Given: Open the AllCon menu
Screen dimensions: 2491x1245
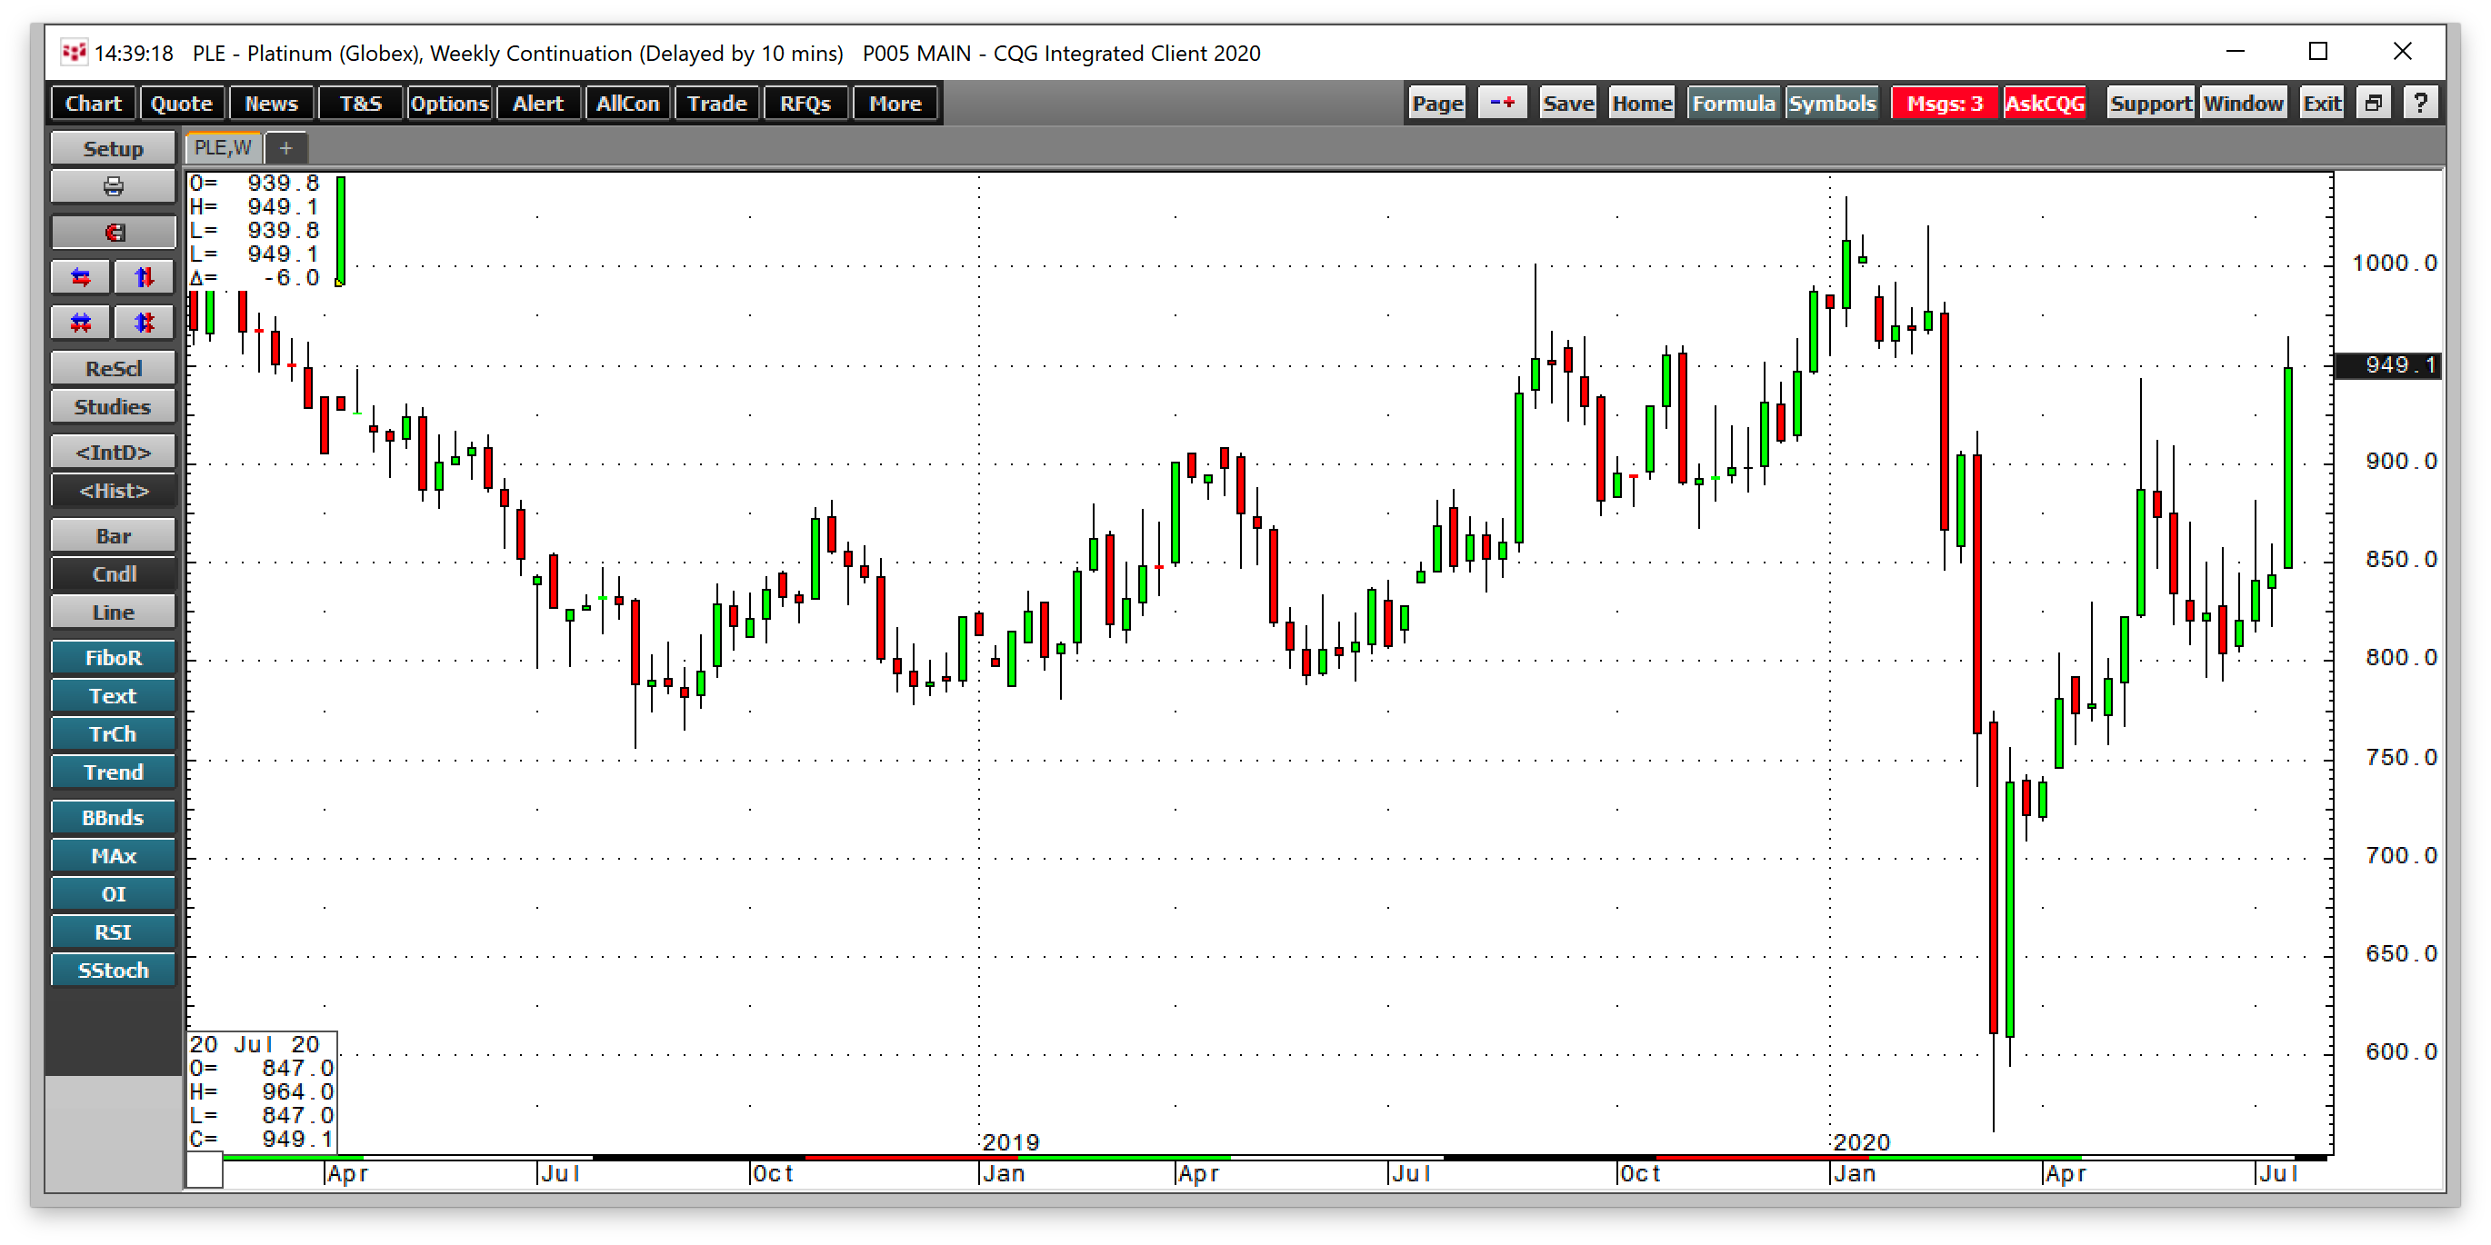Looking at the screenshot, I should (627, 104).
